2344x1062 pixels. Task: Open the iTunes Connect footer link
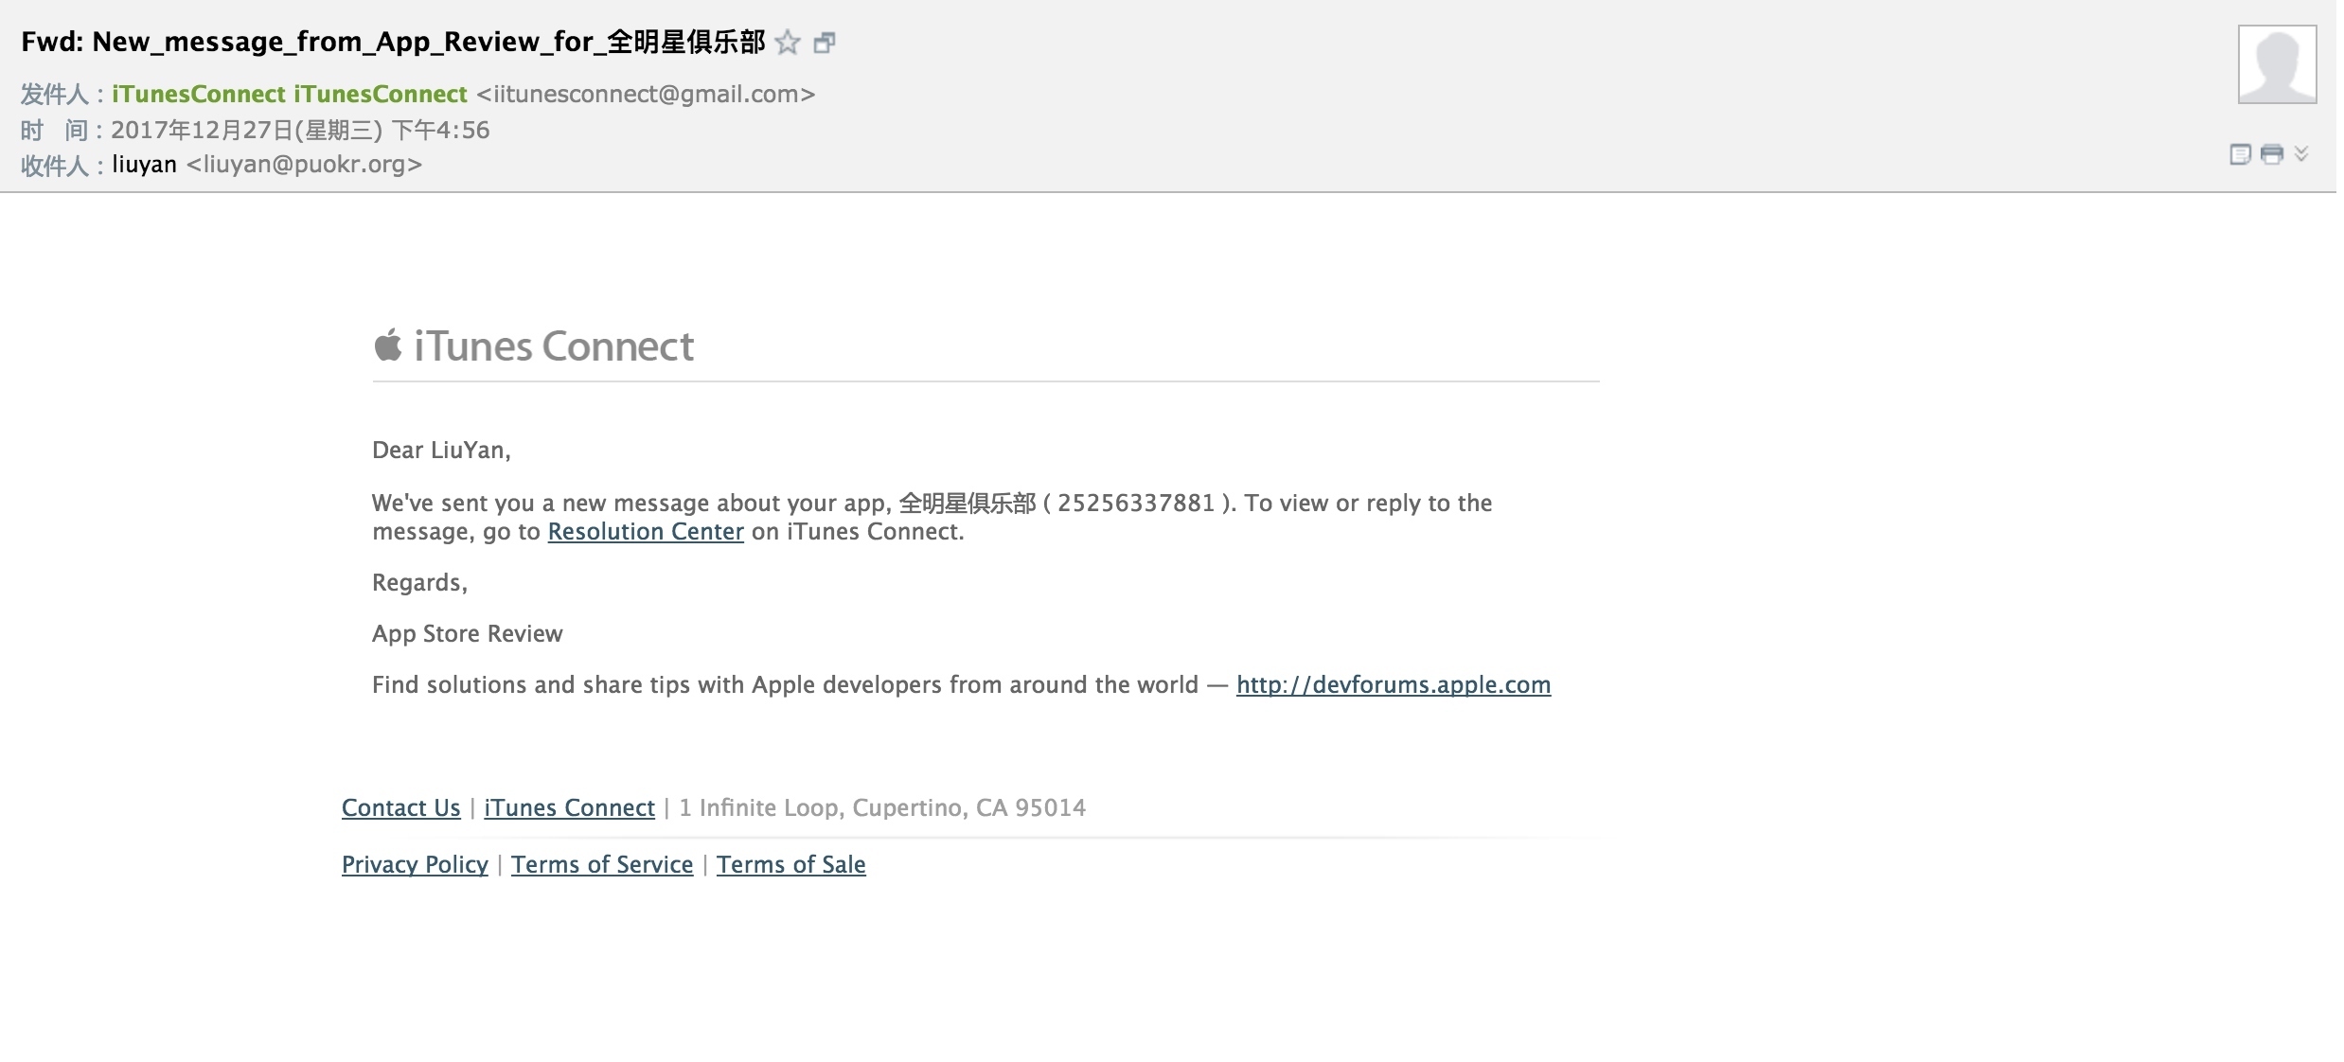tap(570, 808)
